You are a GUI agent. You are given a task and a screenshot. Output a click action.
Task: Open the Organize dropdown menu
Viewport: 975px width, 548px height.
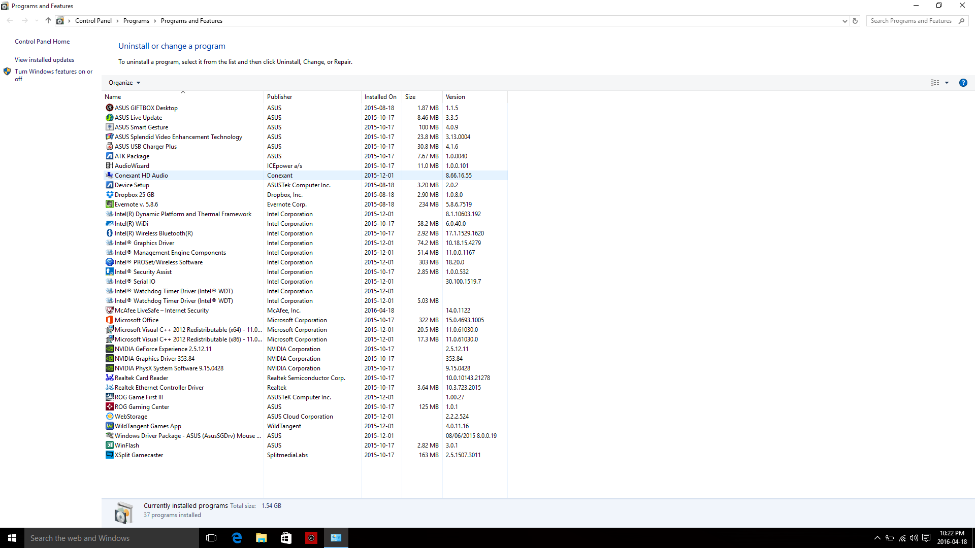click(x=124, y=83)
